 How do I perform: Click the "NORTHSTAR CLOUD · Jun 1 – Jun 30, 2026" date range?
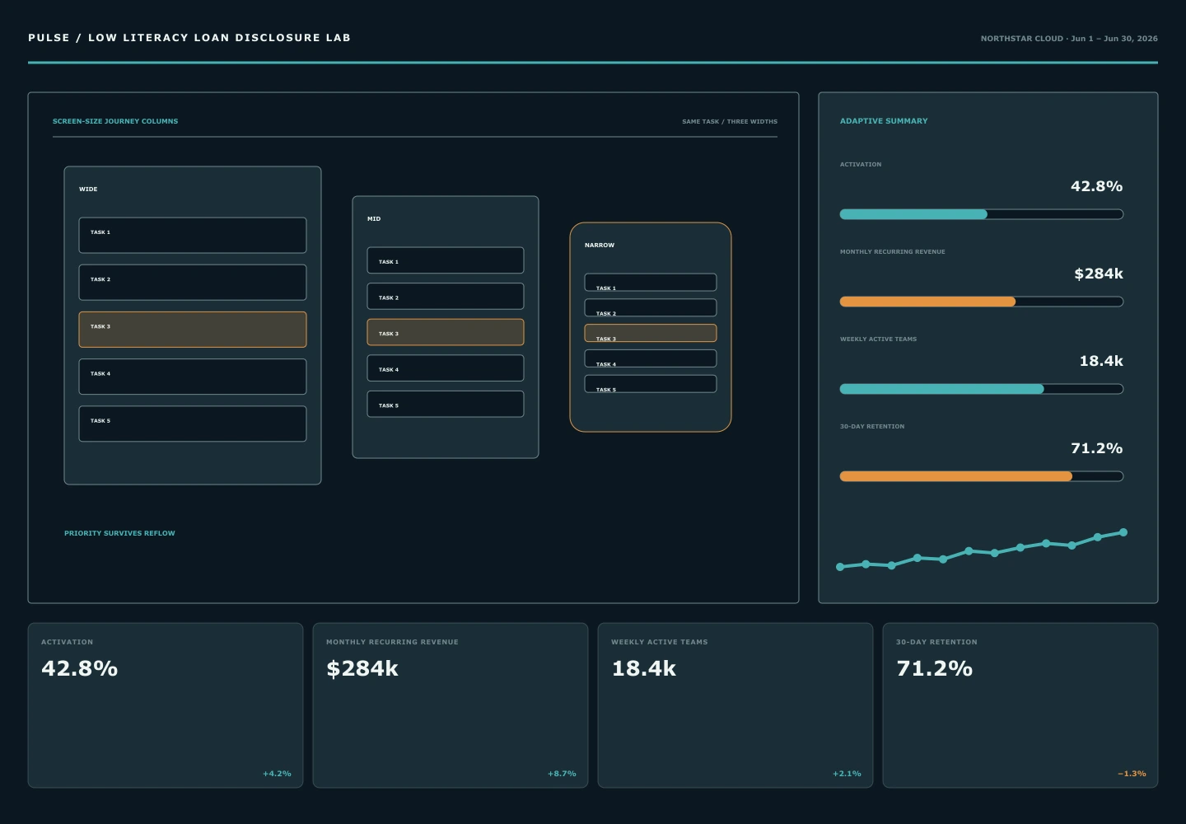[1069, 39]
